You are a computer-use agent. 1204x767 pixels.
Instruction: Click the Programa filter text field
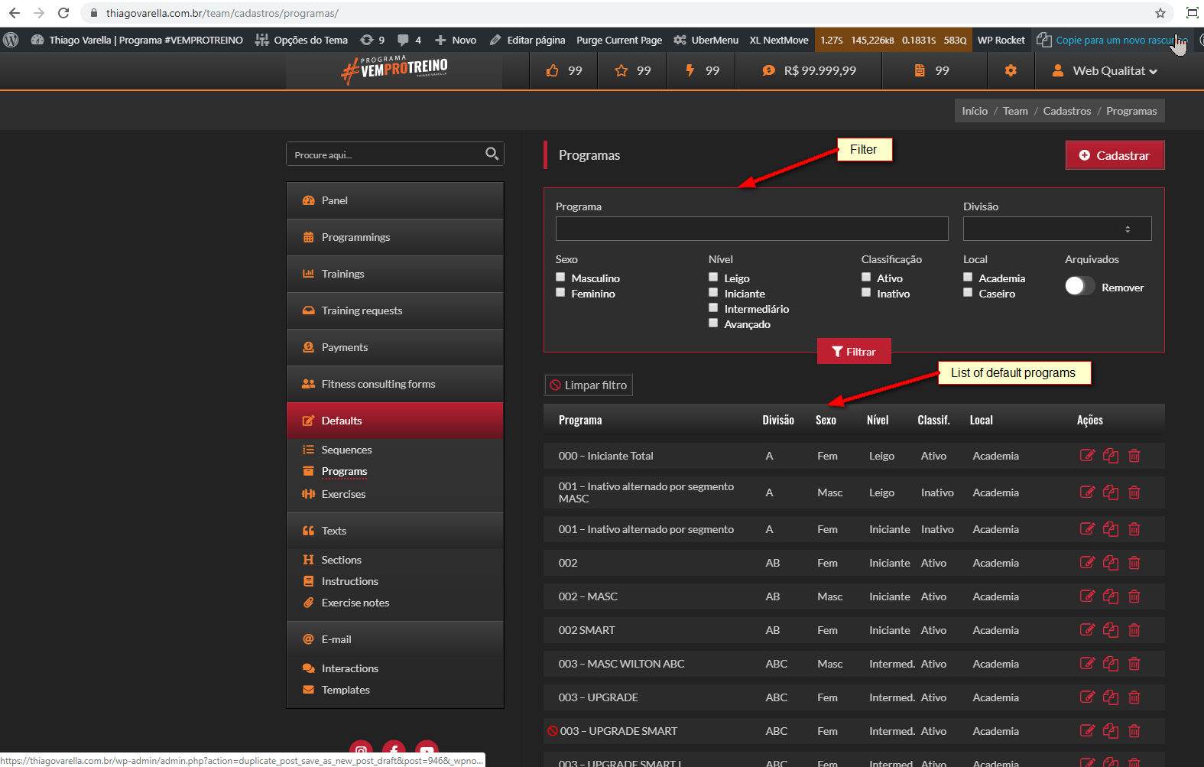[751, 229]
